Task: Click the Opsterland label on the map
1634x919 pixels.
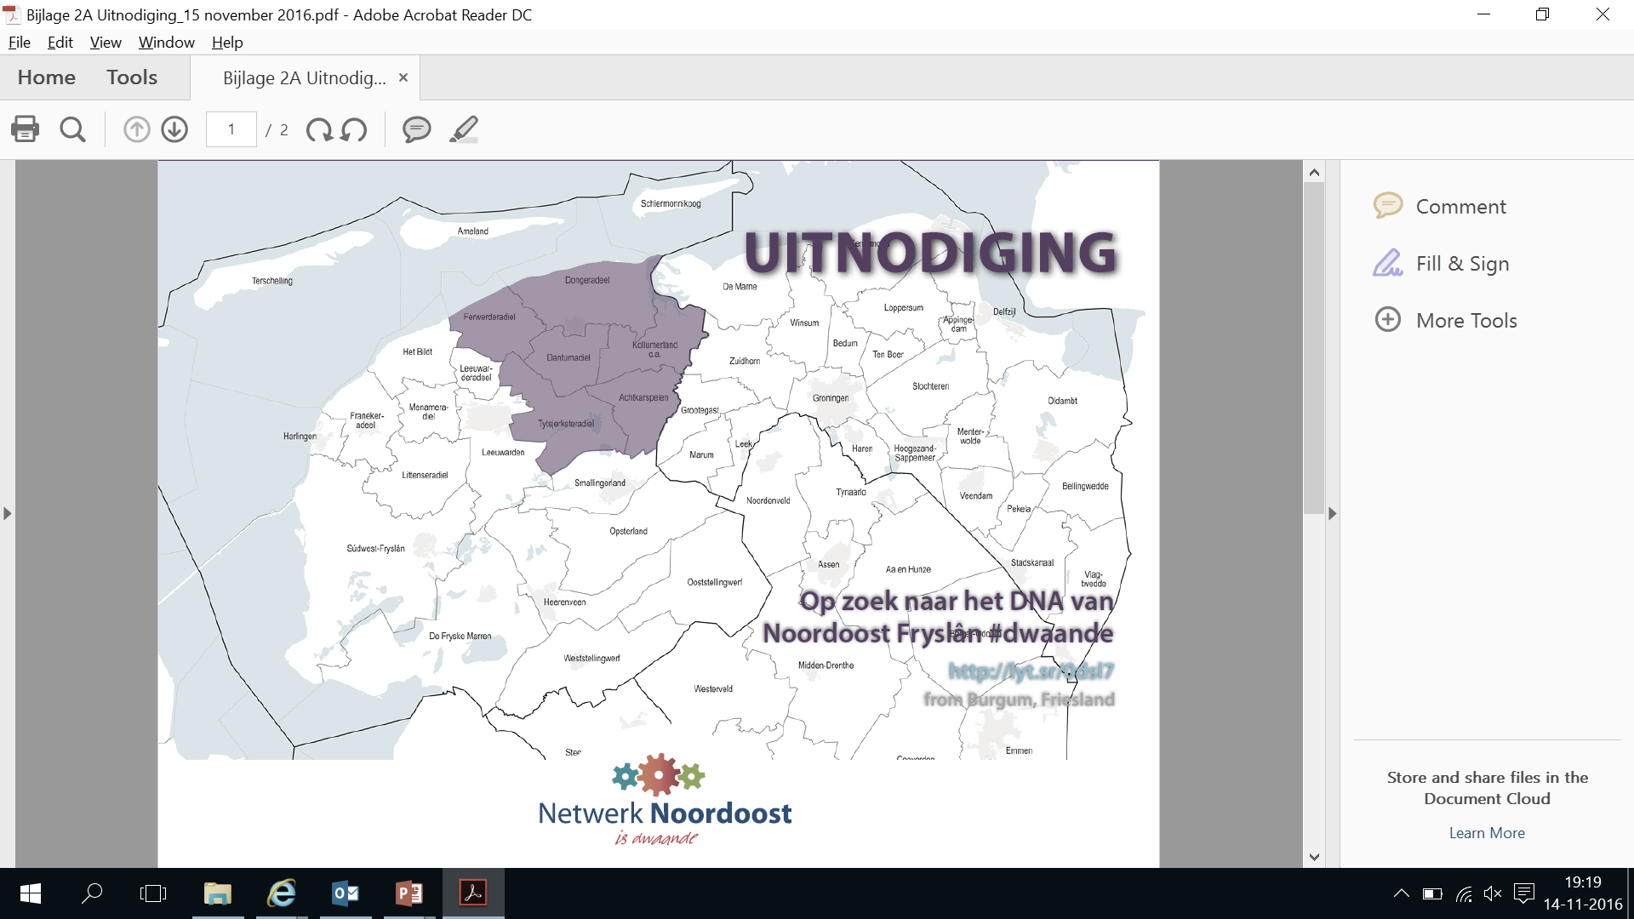Action: (628, 531)
